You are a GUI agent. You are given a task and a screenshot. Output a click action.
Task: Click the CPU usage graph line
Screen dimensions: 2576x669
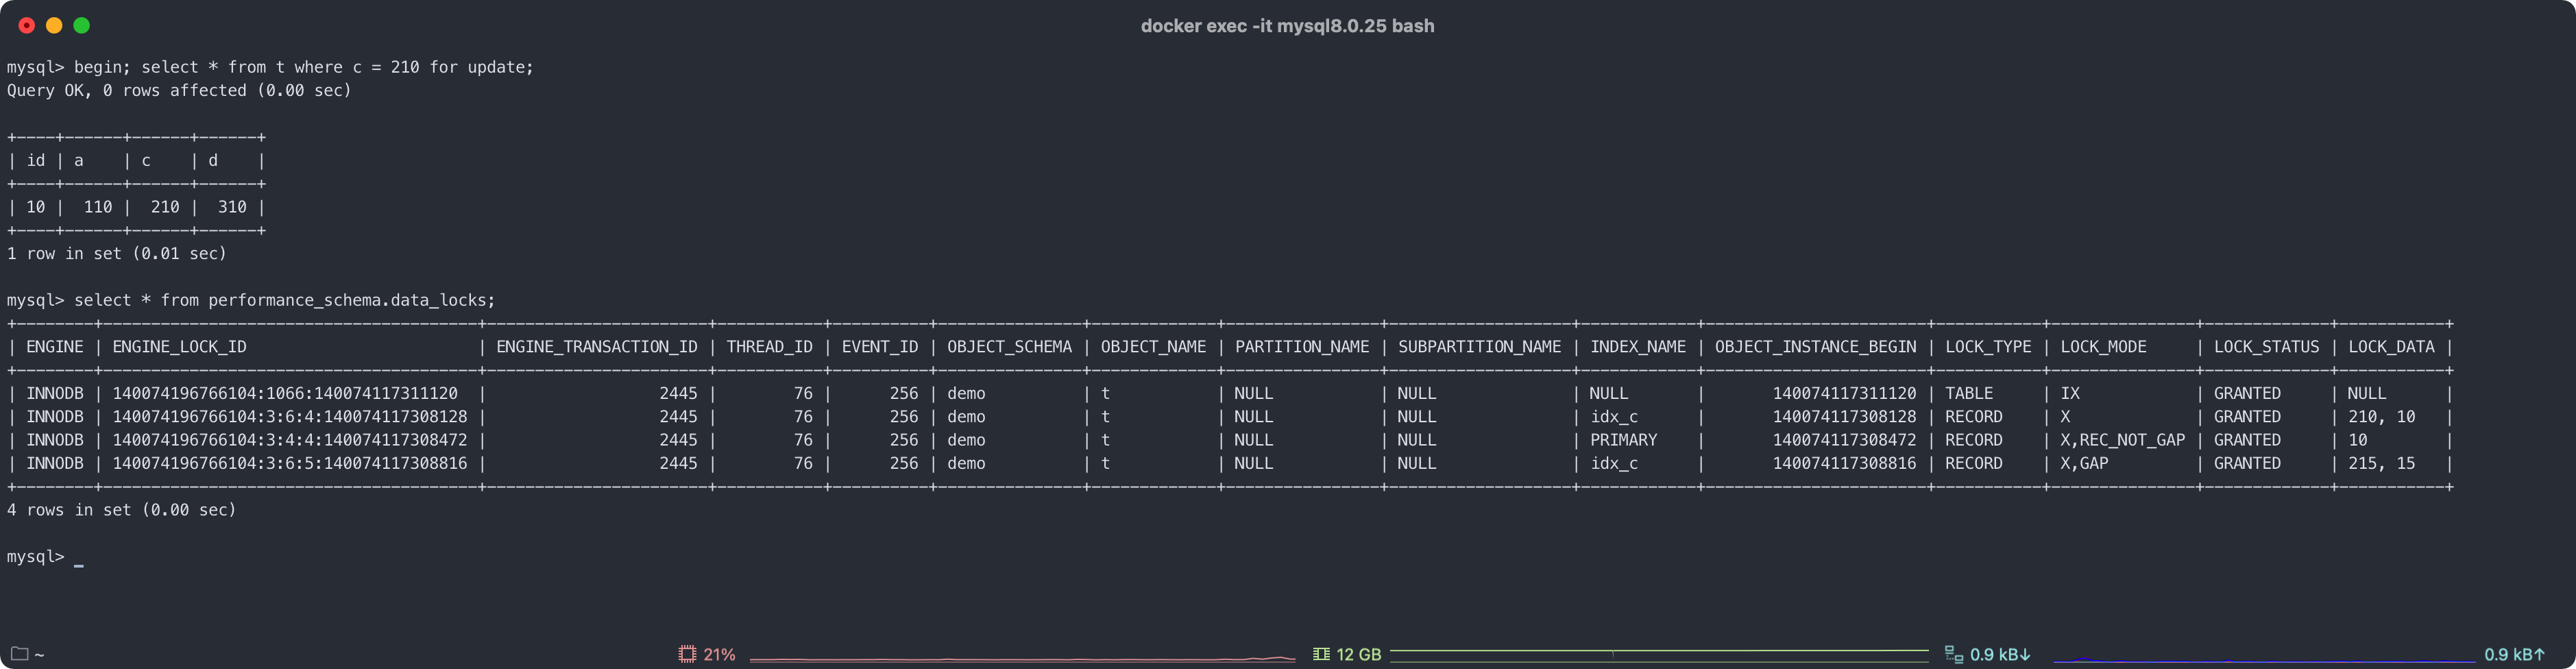[1022, 659]
